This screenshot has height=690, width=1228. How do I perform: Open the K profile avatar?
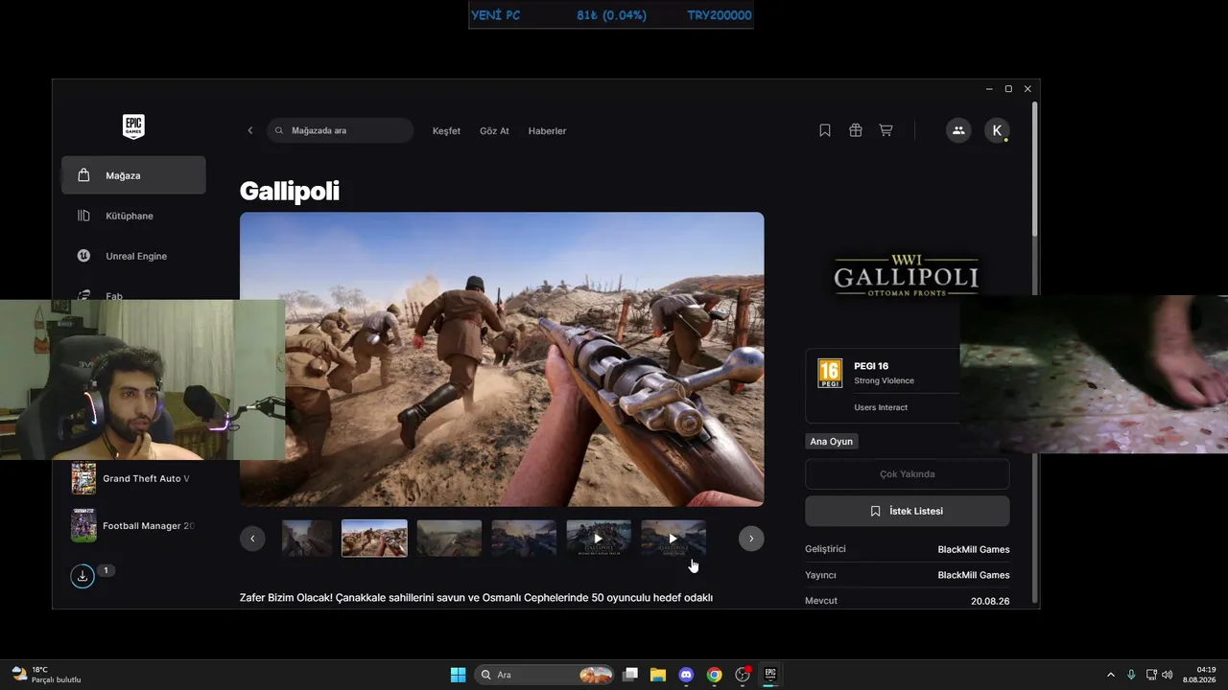[x=997, y=130]
